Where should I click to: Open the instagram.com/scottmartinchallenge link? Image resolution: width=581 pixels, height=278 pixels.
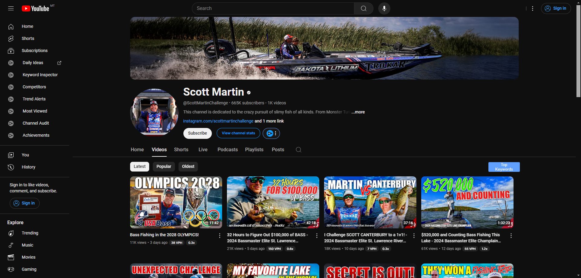click(218, 121)
